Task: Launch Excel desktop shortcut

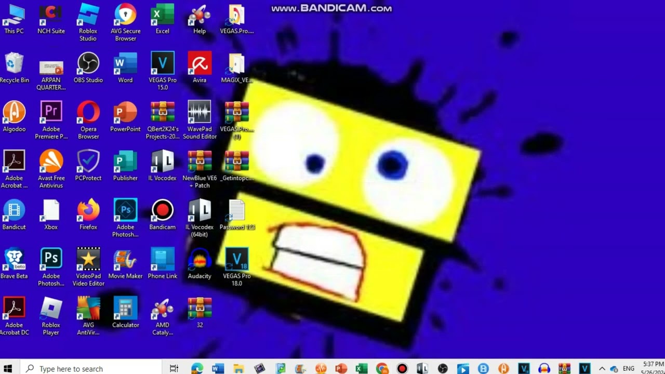Action: pyautogui.click(x=162, y=19)
